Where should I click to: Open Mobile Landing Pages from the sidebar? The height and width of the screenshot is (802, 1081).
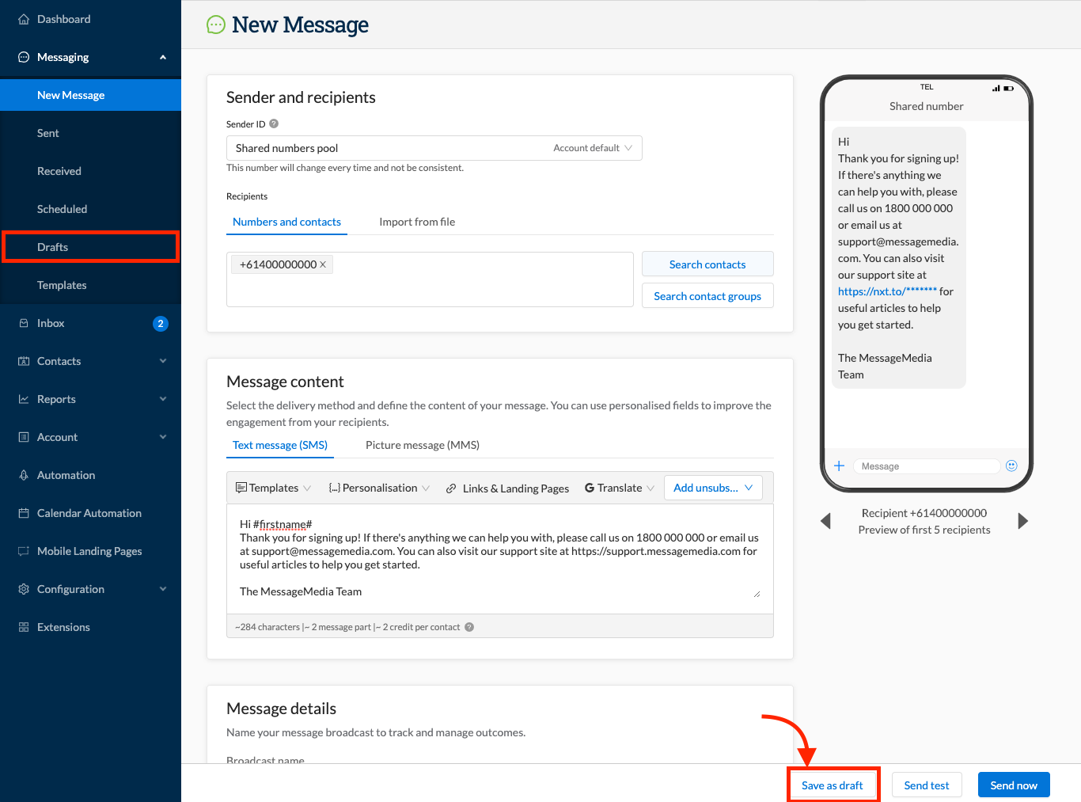point(89,550)
